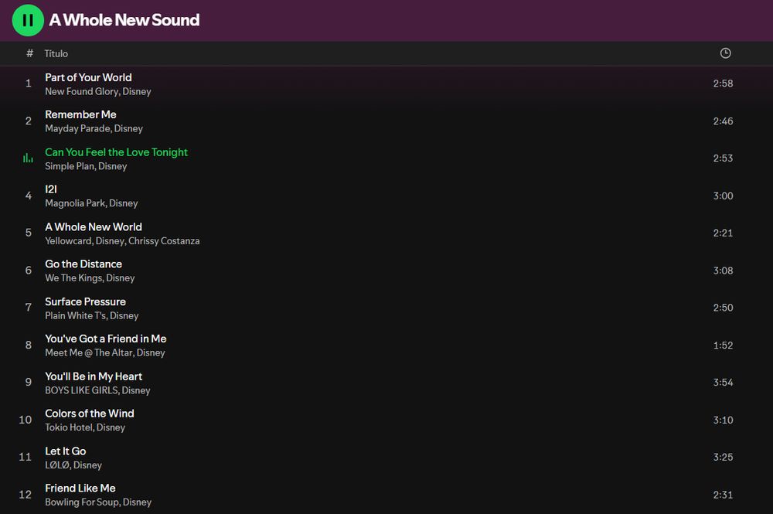Open artist BOYS LIKE GIRLS
773x514 pixels.
pos(81,390)
